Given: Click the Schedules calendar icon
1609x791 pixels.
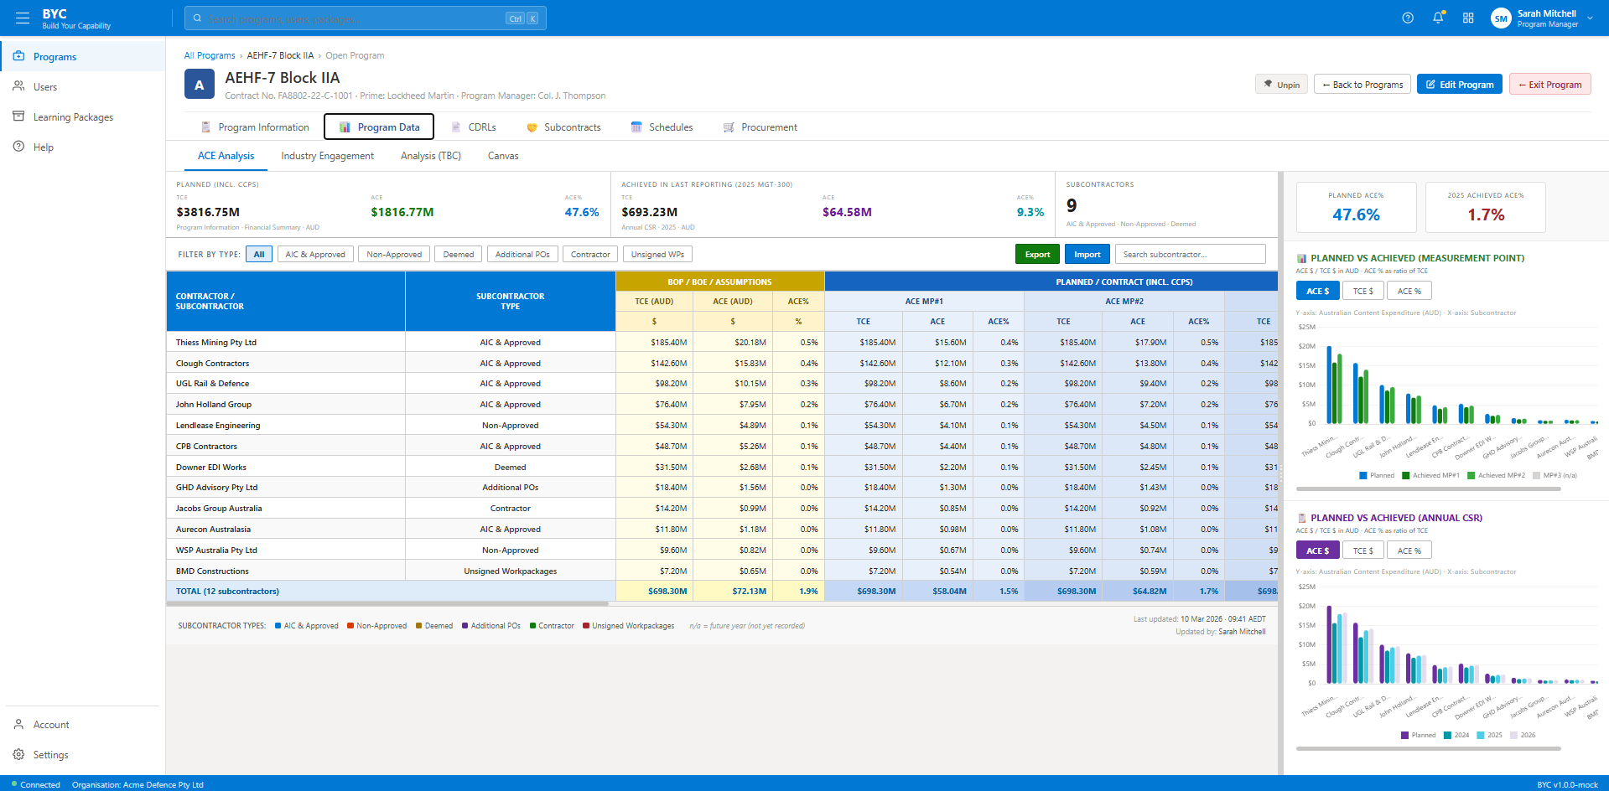Looking at the screenshot, I should (x=636, y=127).
